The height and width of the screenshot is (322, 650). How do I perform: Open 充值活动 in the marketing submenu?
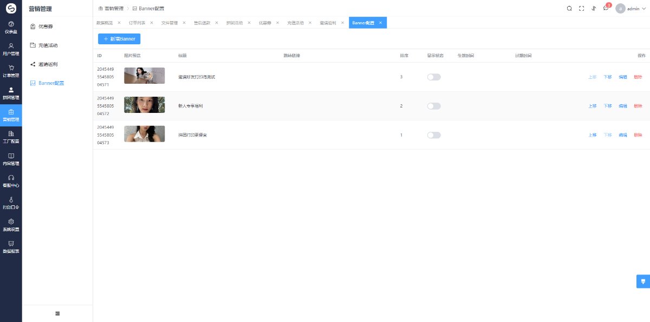click(57, 45)
